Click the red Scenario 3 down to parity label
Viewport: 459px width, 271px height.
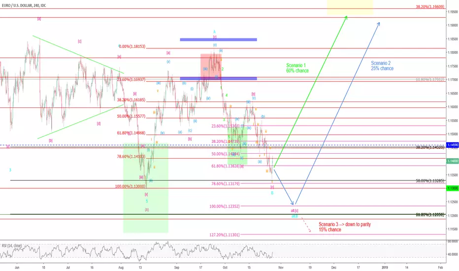(345, 227)
